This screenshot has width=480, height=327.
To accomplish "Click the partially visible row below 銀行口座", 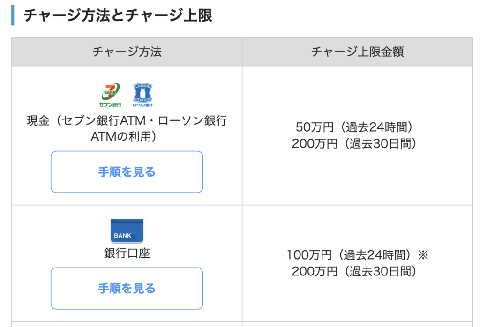I will [127, 324].
